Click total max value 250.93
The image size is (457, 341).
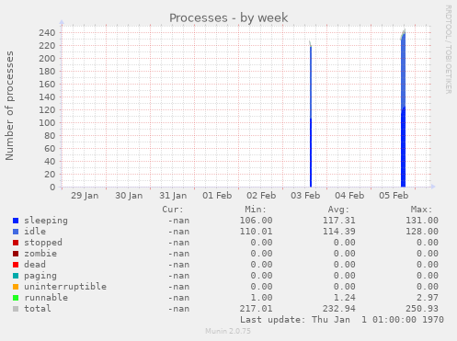[422, 309]
